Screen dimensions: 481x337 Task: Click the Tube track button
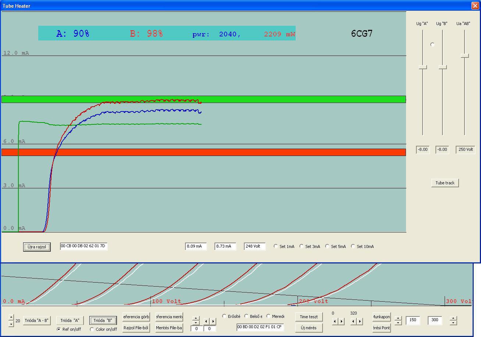(445, 183)
